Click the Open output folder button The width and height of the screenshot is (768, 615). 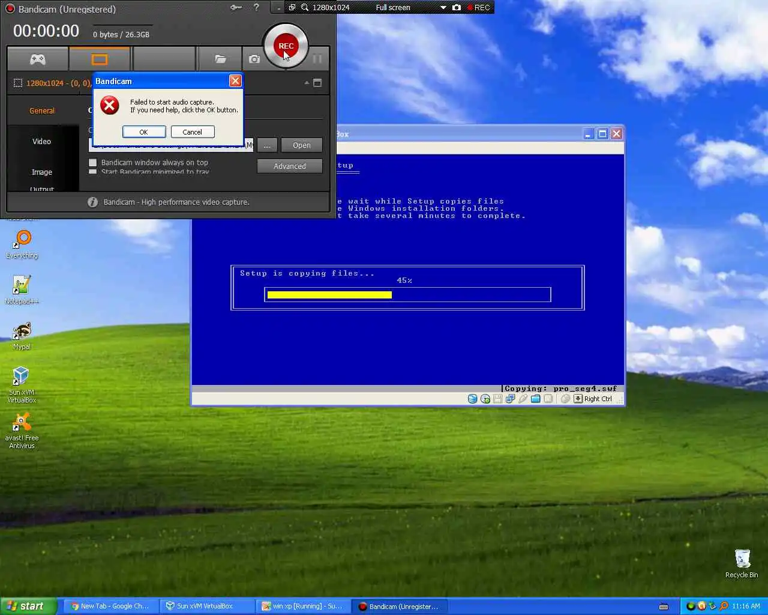[302, 145]
